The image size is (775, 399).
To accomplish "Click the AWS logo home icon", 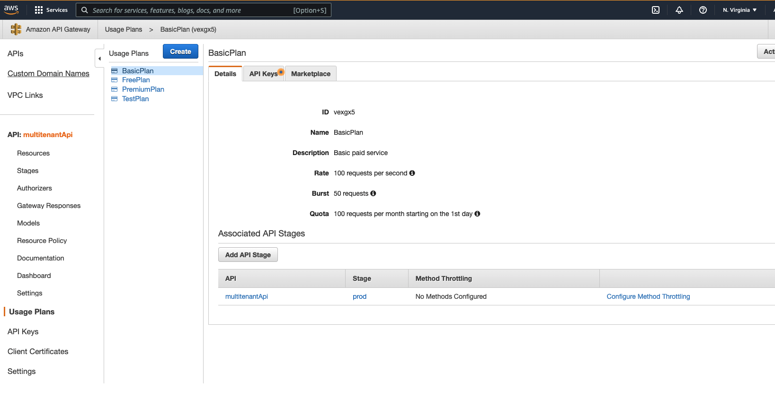I will pyautogui.click(x=11, y=9).
